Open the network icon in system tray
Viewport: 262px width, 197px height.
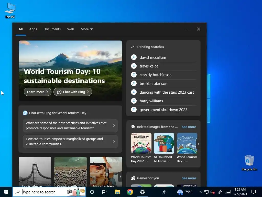coord(206,192)
